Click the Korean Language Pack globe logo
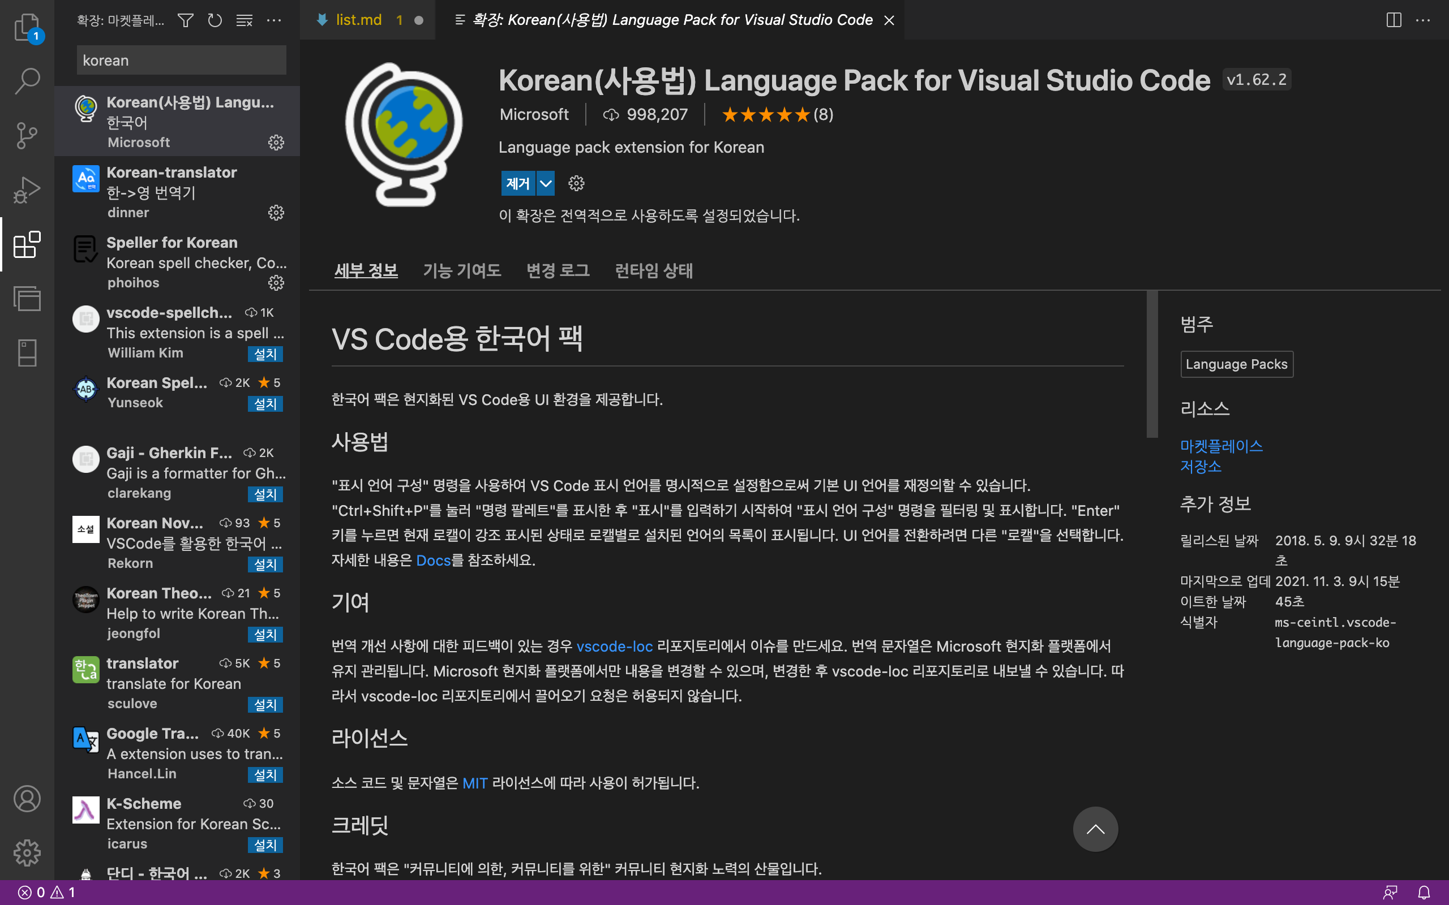Image resolution: width=1449 pixels, height=905 pixels. 404,135
